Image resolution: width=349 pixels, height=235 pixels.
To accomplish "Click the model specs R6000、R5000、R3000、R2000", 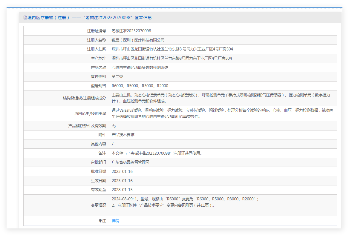I will [140, 86].
